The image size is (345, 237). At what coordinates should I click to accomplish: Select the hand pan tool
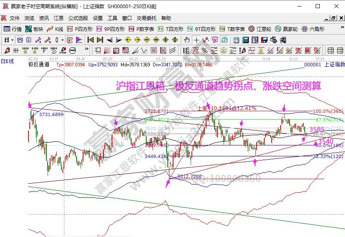tap(187, 40)
